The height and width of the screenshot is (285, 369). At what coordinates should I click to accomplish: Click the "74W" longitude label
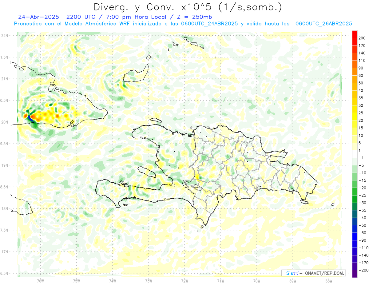(112, 281)
